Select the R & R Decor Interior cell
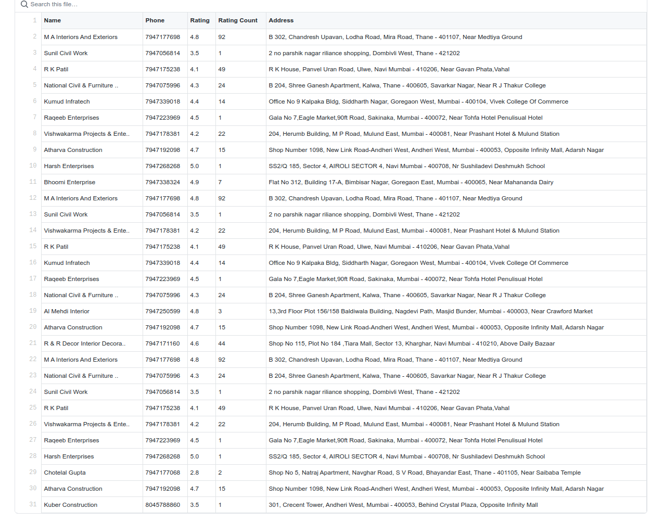 coord(84,343)
